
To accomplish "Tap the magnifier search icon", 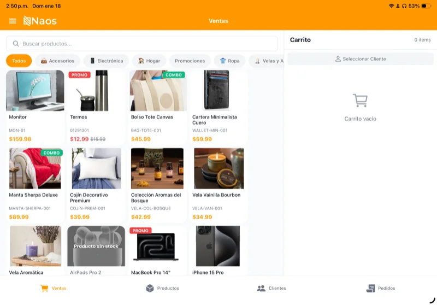I will [16, 44].
